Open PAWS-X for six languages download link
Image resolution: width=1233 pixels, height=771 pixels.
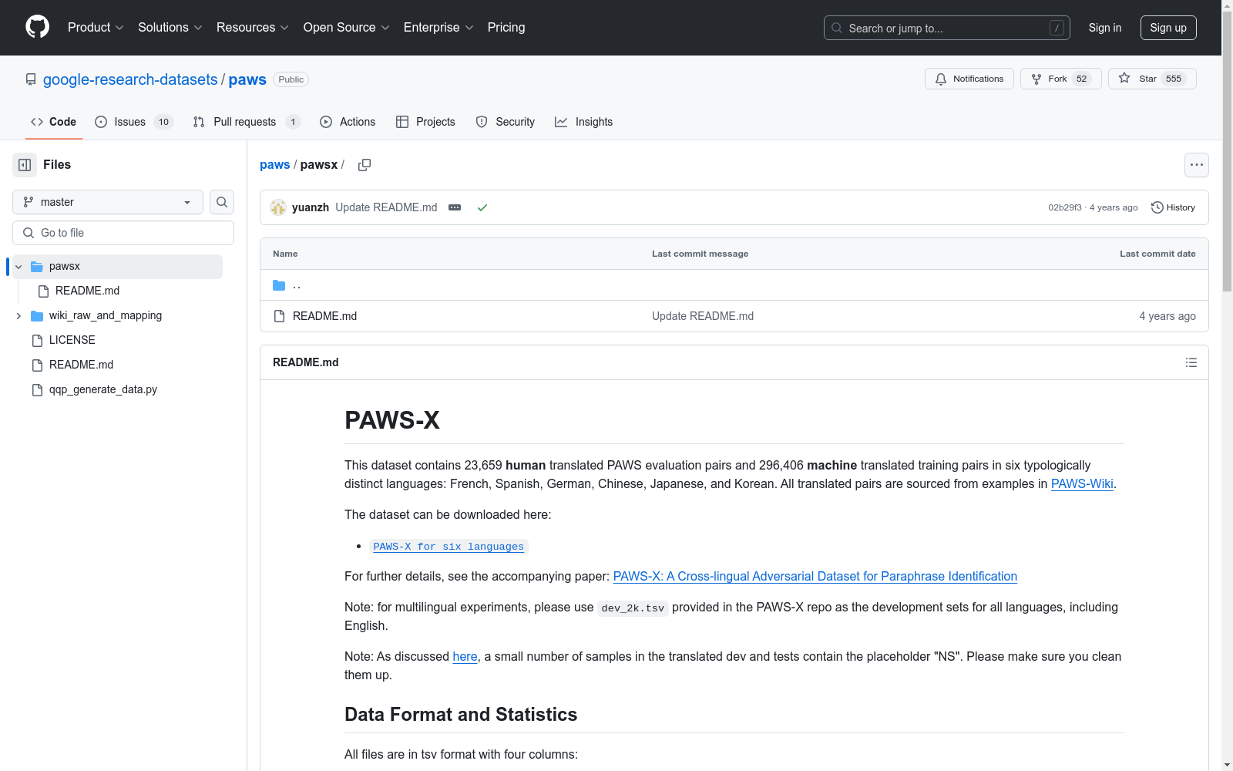click(449, 547)
